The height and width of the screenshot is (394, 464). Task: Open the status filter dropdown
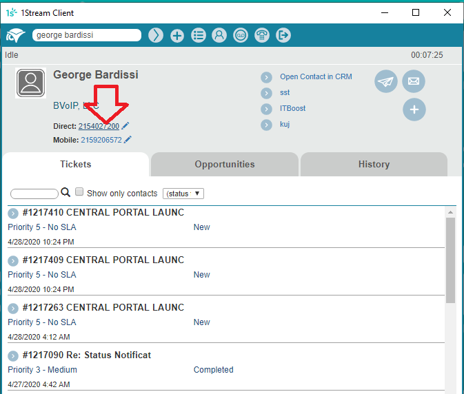click(183, 194)
